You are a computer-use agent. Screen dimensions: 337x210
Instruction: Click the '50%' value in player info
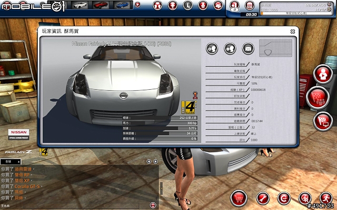tap(254, 83)
